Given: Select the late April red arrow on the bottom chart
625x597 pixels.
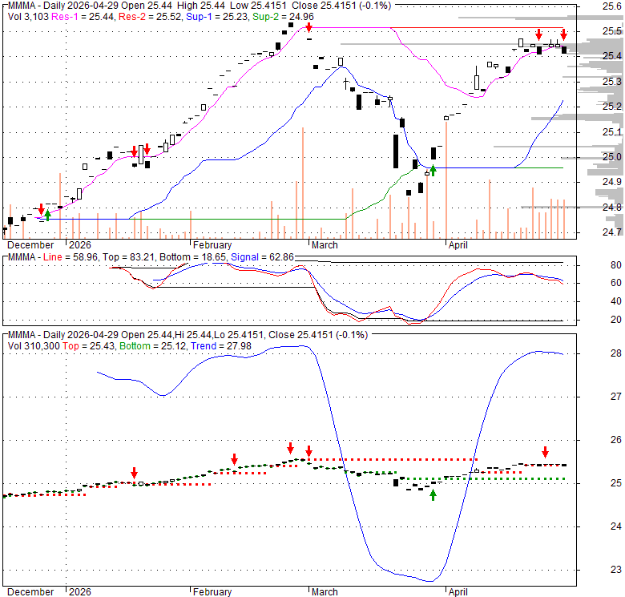Looking at the screenshot, I should point(545,452).
